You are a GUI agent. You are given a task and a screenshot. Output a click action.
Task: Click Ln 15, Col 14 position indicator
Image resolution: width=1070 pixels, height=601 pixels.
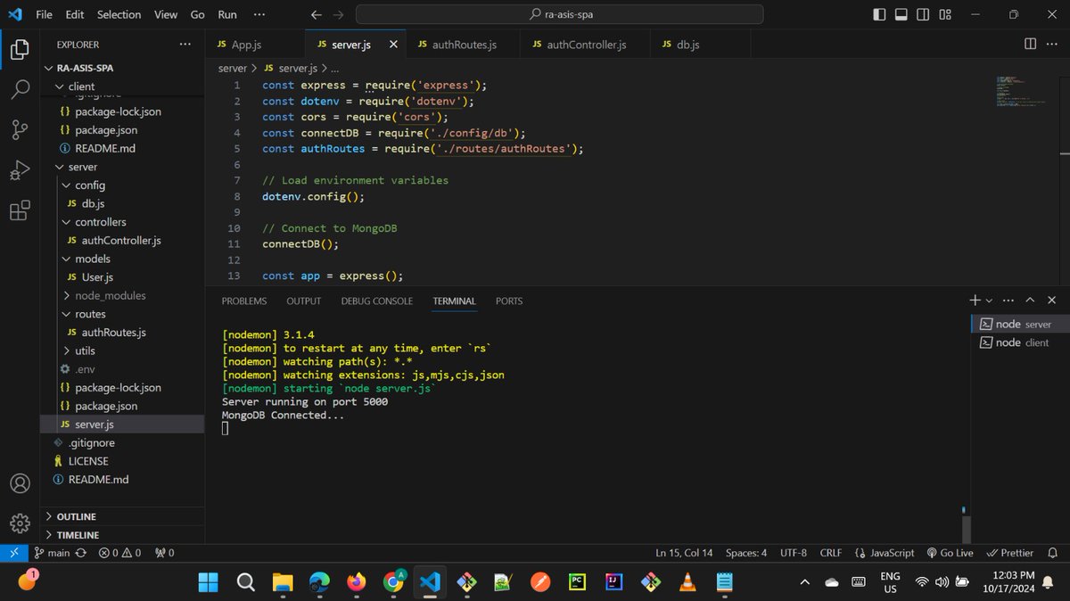(x=686, y=553)
